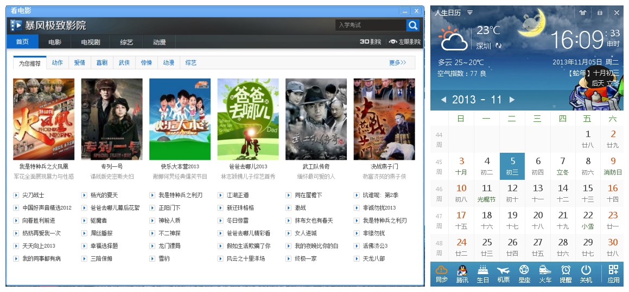Open 活佛济公3 link
Screen dimensions: 629x292
[x=375, y=246]
